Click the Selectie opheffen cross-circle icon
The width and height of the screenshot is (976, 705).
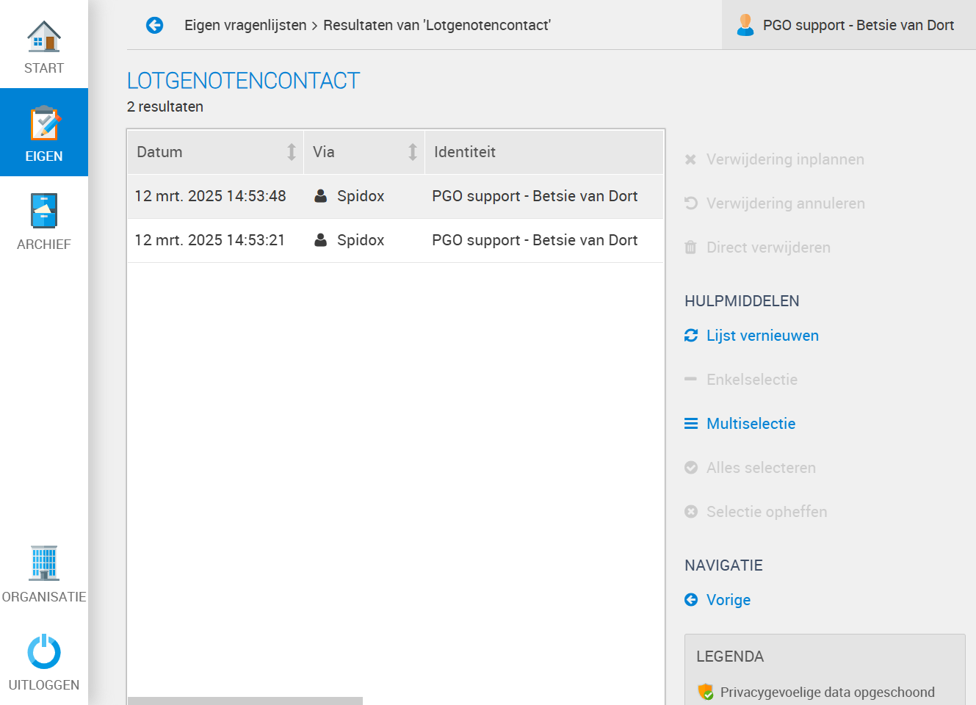(x=691, y=512)
